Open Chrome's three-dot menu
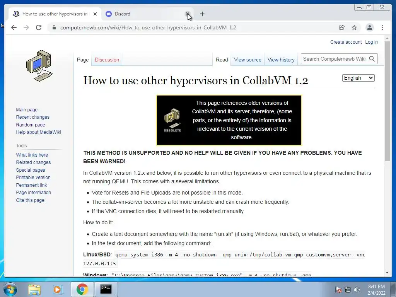The width and height of the screenshot is (396, 297). tap(382, 27)
